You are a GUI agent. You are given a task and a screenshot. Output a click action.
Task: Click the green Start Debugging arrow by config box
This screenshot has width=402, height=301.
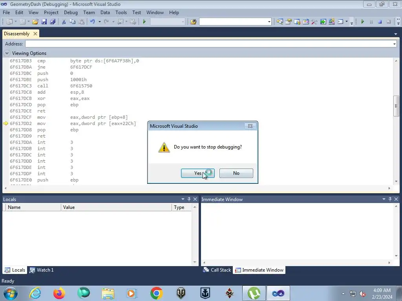[x=144, y=22]
